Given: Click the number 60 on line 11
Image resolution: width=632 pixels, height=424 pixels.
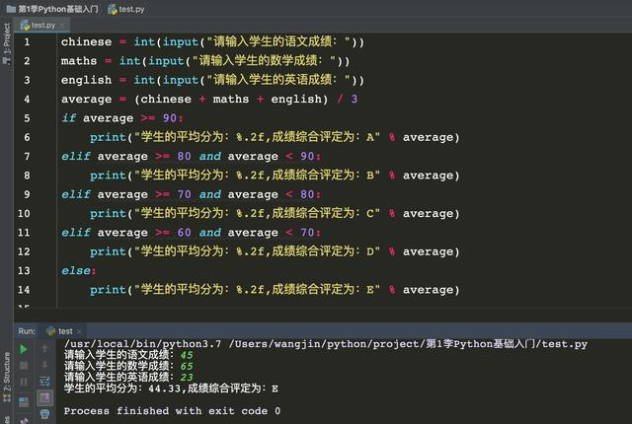Looking at the screenshot, I should point(185,232).
